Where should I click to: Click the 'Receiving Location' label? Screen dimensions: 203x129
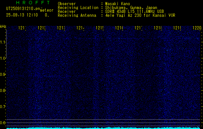(78, 8)
